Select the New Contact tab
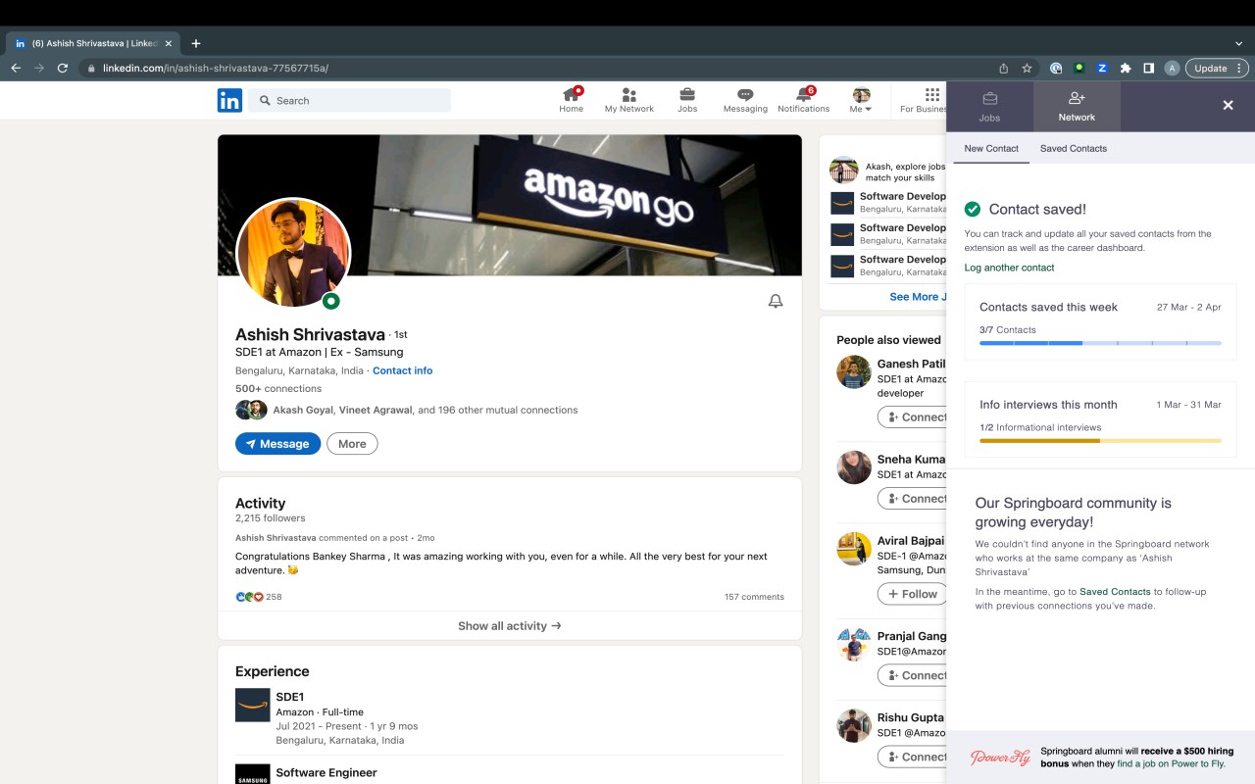The width and height of the screenshot is (1255, 784). click(x=990, y=148)
